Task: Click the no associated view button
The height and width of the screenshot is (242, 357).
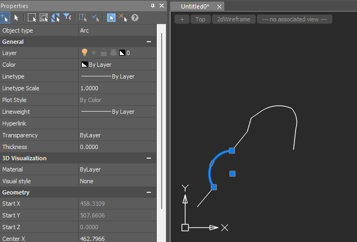Action: (294, 19)
